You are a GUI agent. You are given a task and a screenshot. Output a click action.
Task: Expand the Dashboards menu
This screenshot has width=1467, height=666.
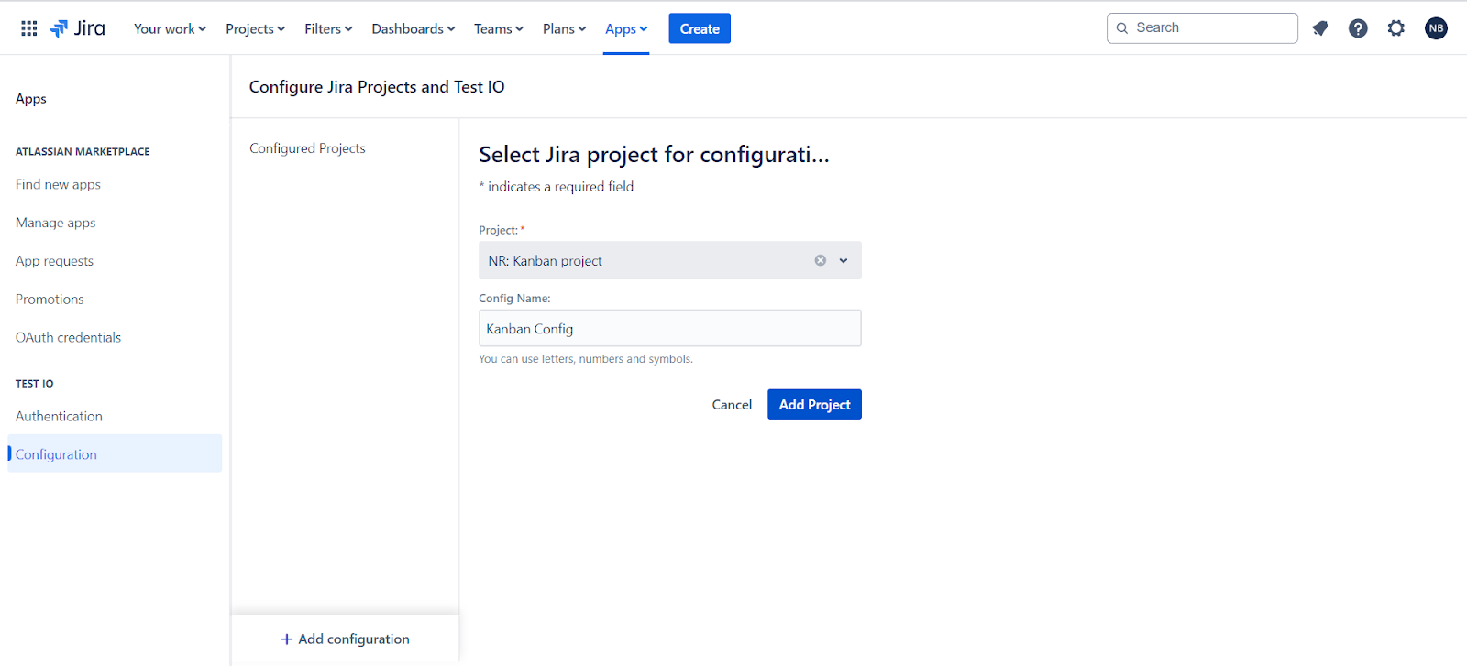414,28
